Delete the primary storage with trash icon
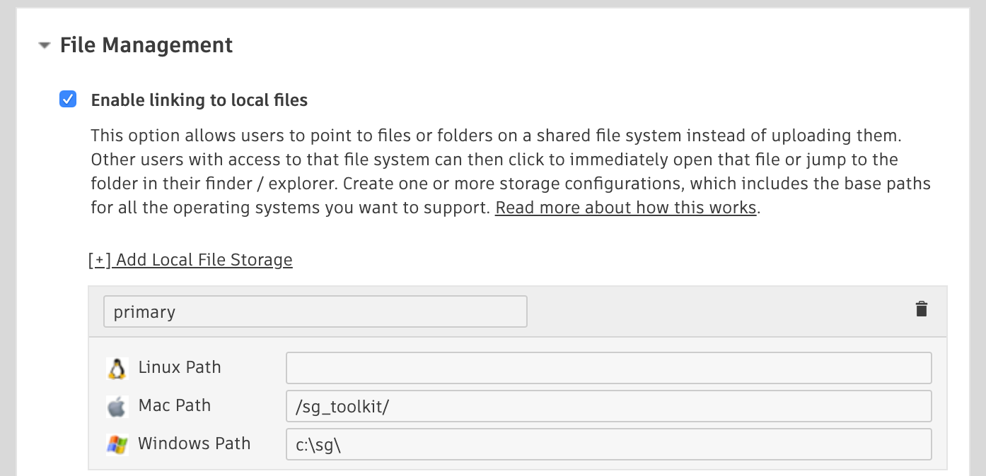Viewport: 986px width, 476px height. click(x=921, y=309)
